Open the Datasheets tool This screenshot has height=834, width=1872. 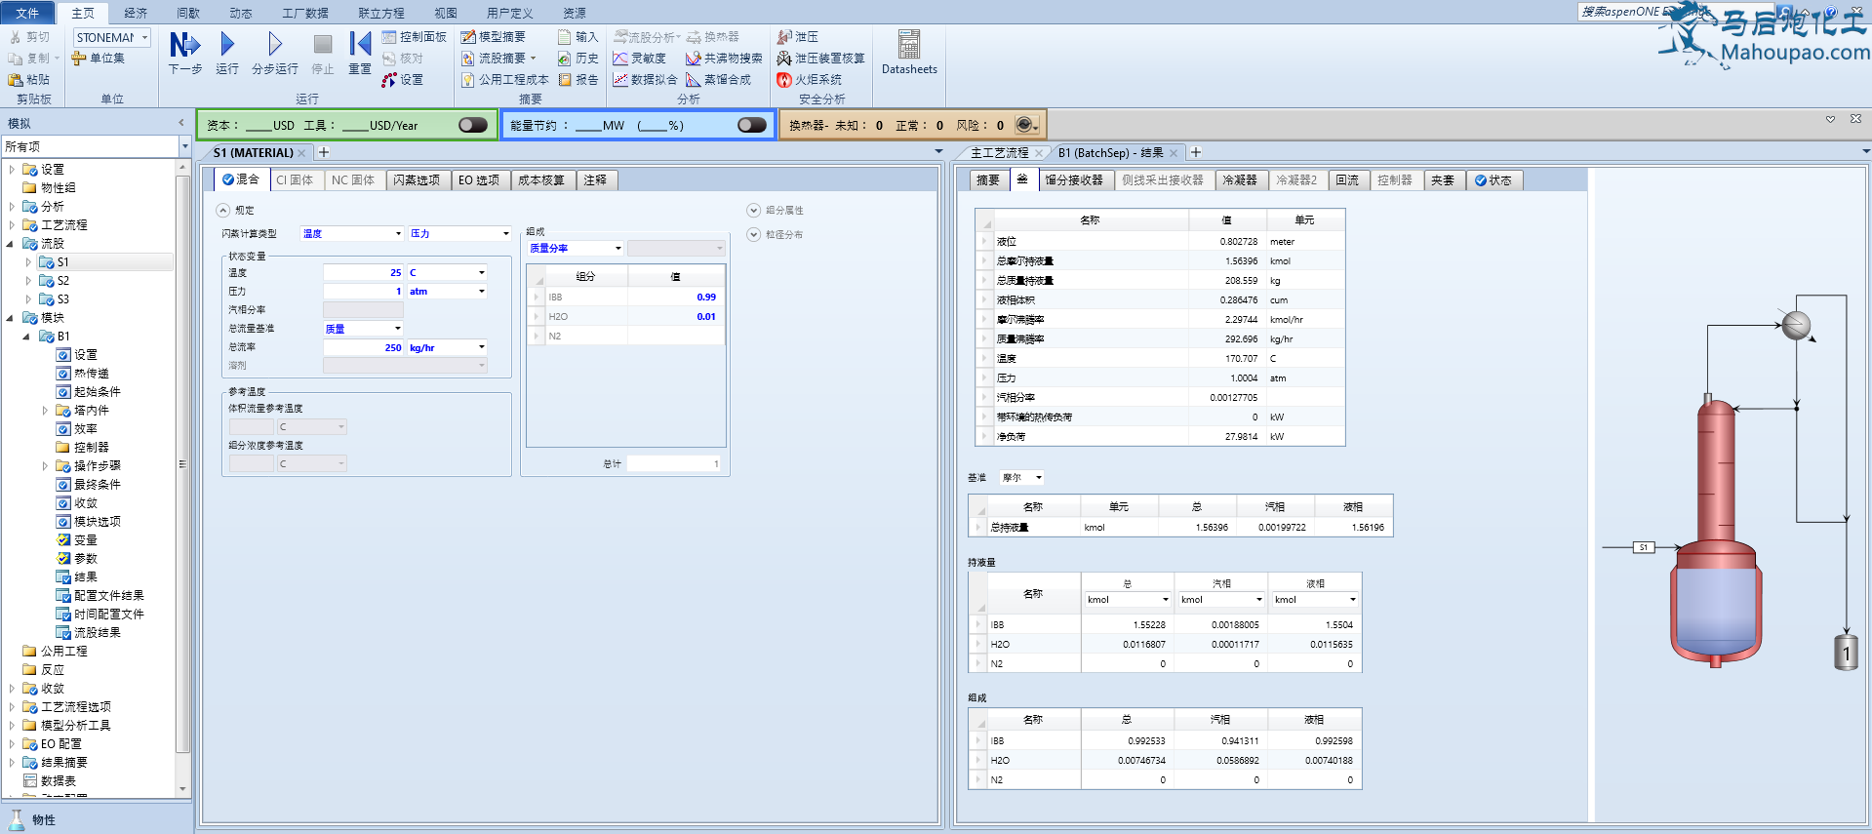coord(909,53)
